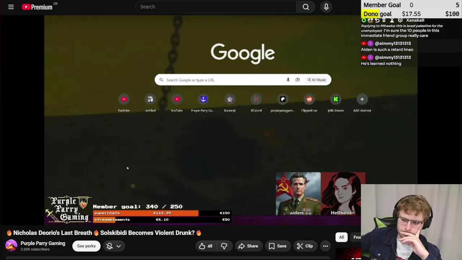462x260 pixels.
Task: Start voice search with microphone icon
Action: [x=326, y=7]
